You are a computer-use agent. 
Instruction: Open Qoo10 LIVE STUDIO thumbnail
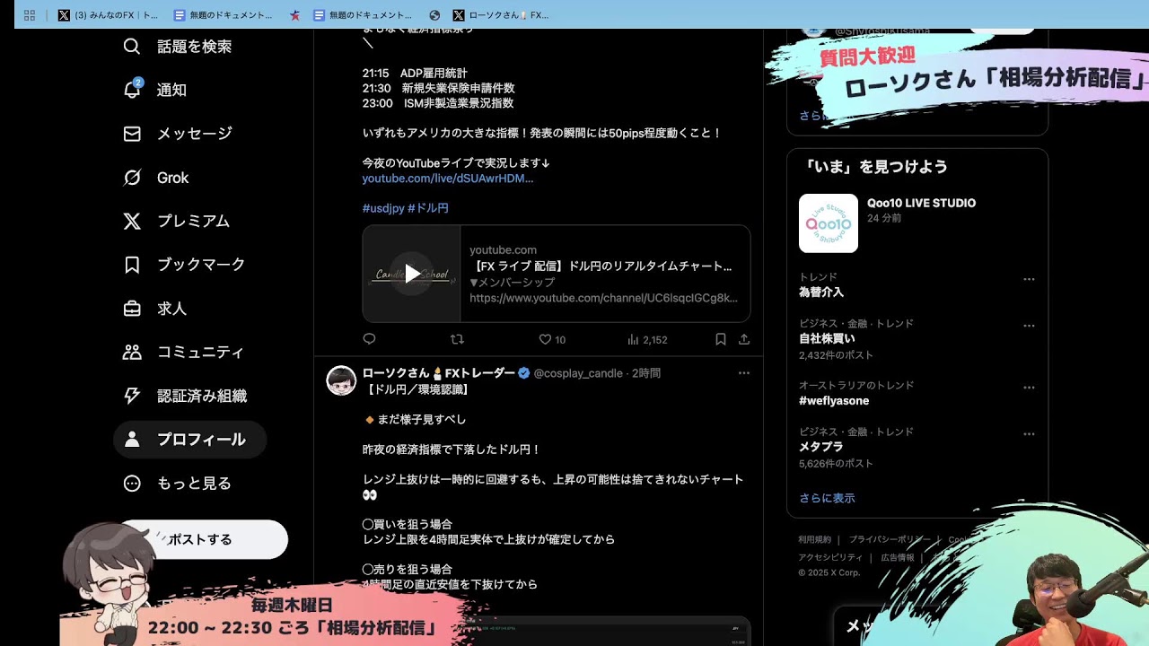[x=829, y=223]
